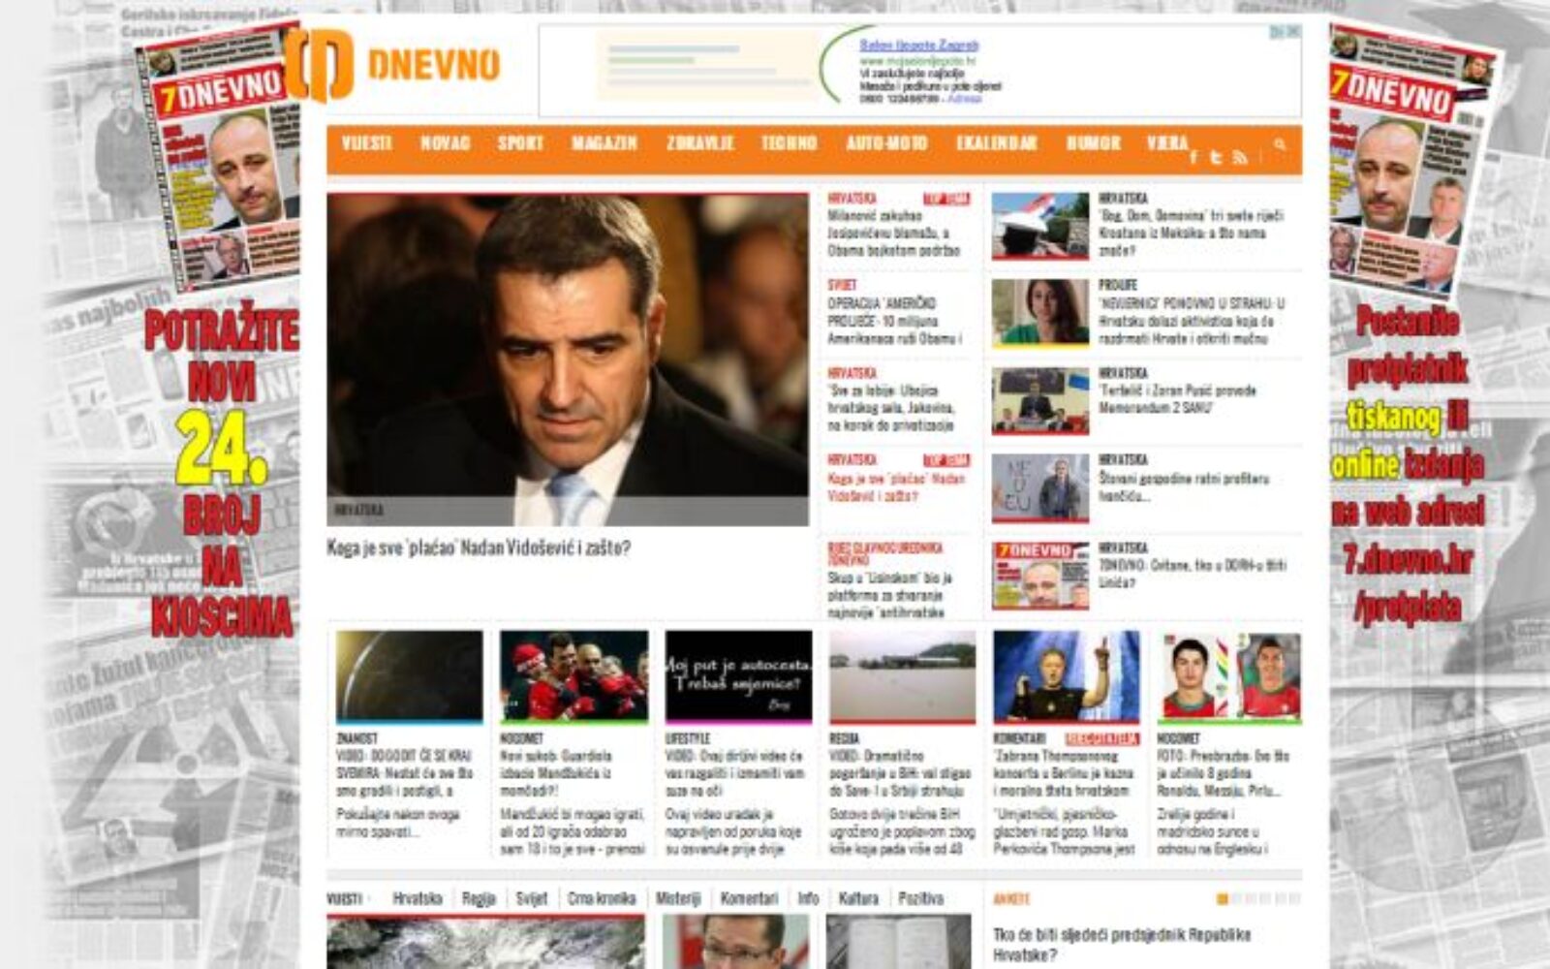This screenshot has width=1550, height=969.
Task: Select the Zdravlje navigation item
Action: [x=699, y=143]
